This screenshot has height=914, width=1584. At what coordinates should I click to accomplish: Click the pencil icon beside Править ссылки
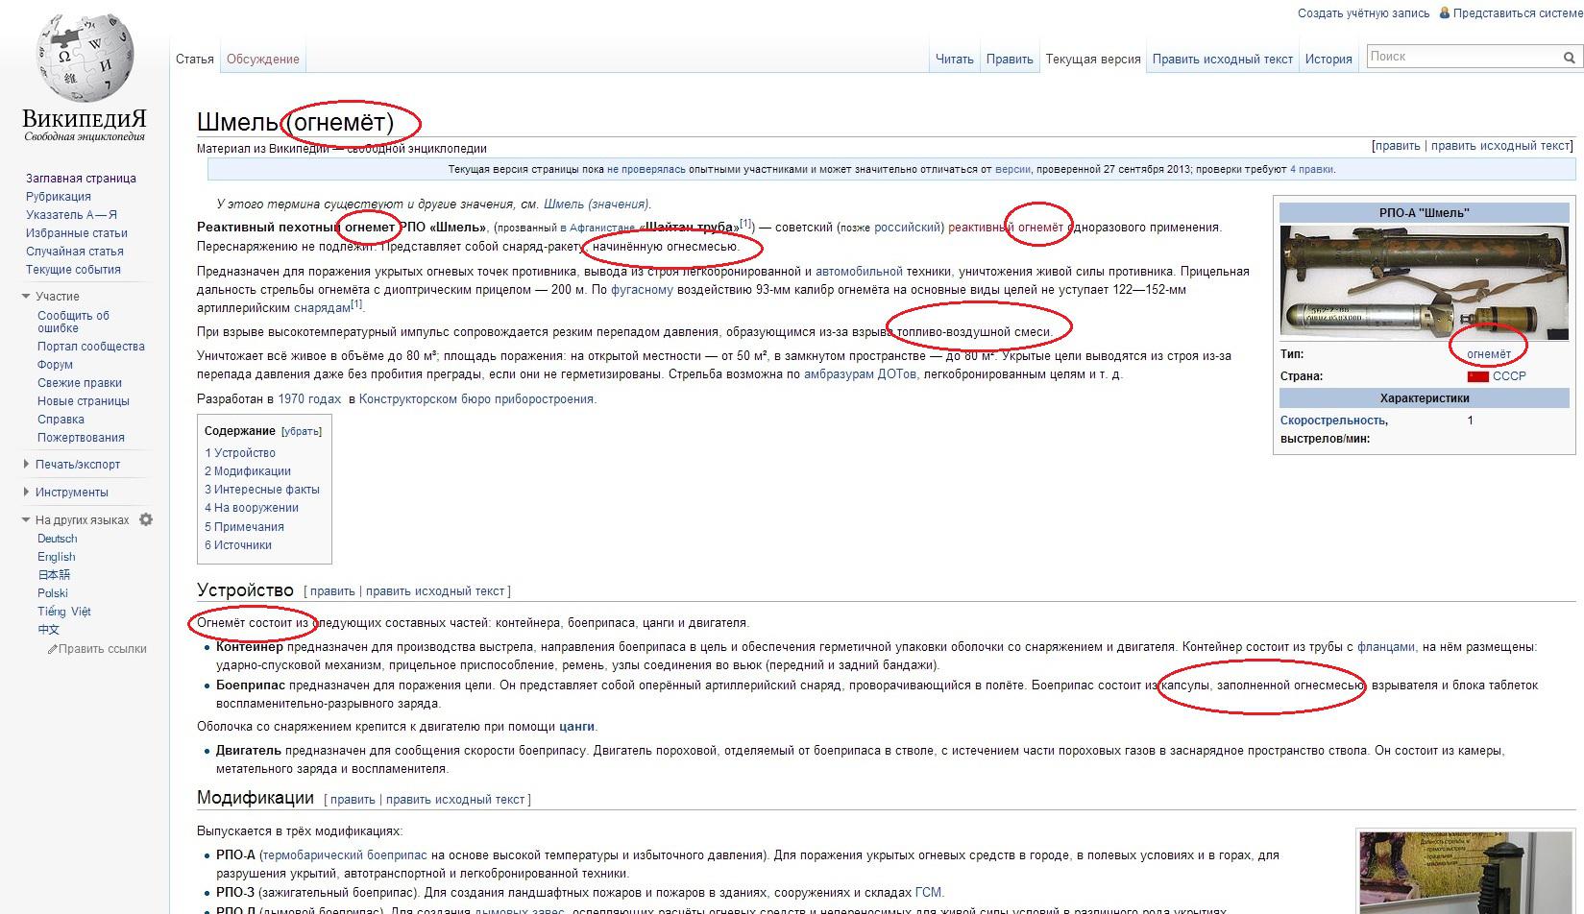53,649
